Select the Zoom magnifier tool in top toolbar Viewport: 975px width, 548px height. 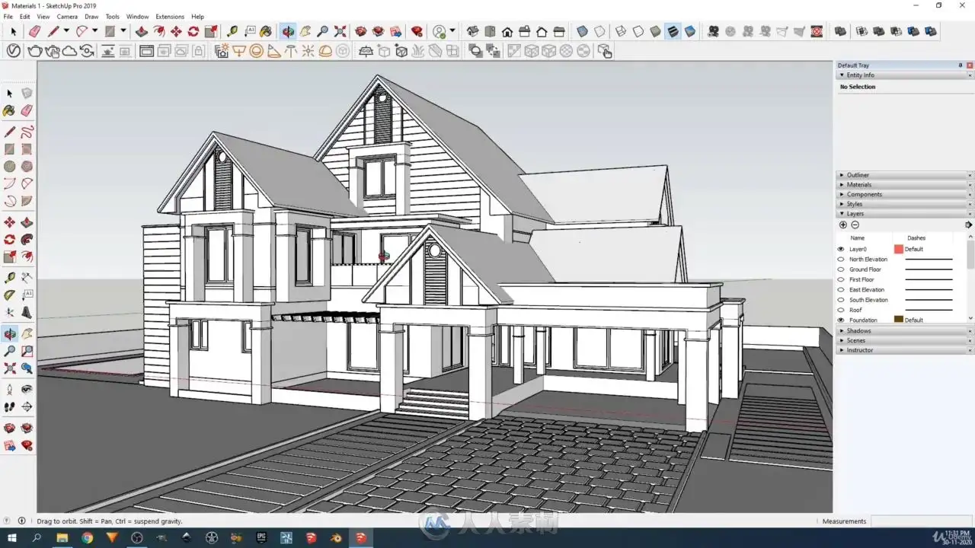coord(323,31)
